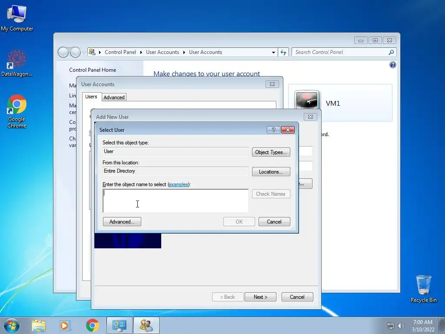
Task: Click the Entire Directory location field
Action: tap(176, 171)
